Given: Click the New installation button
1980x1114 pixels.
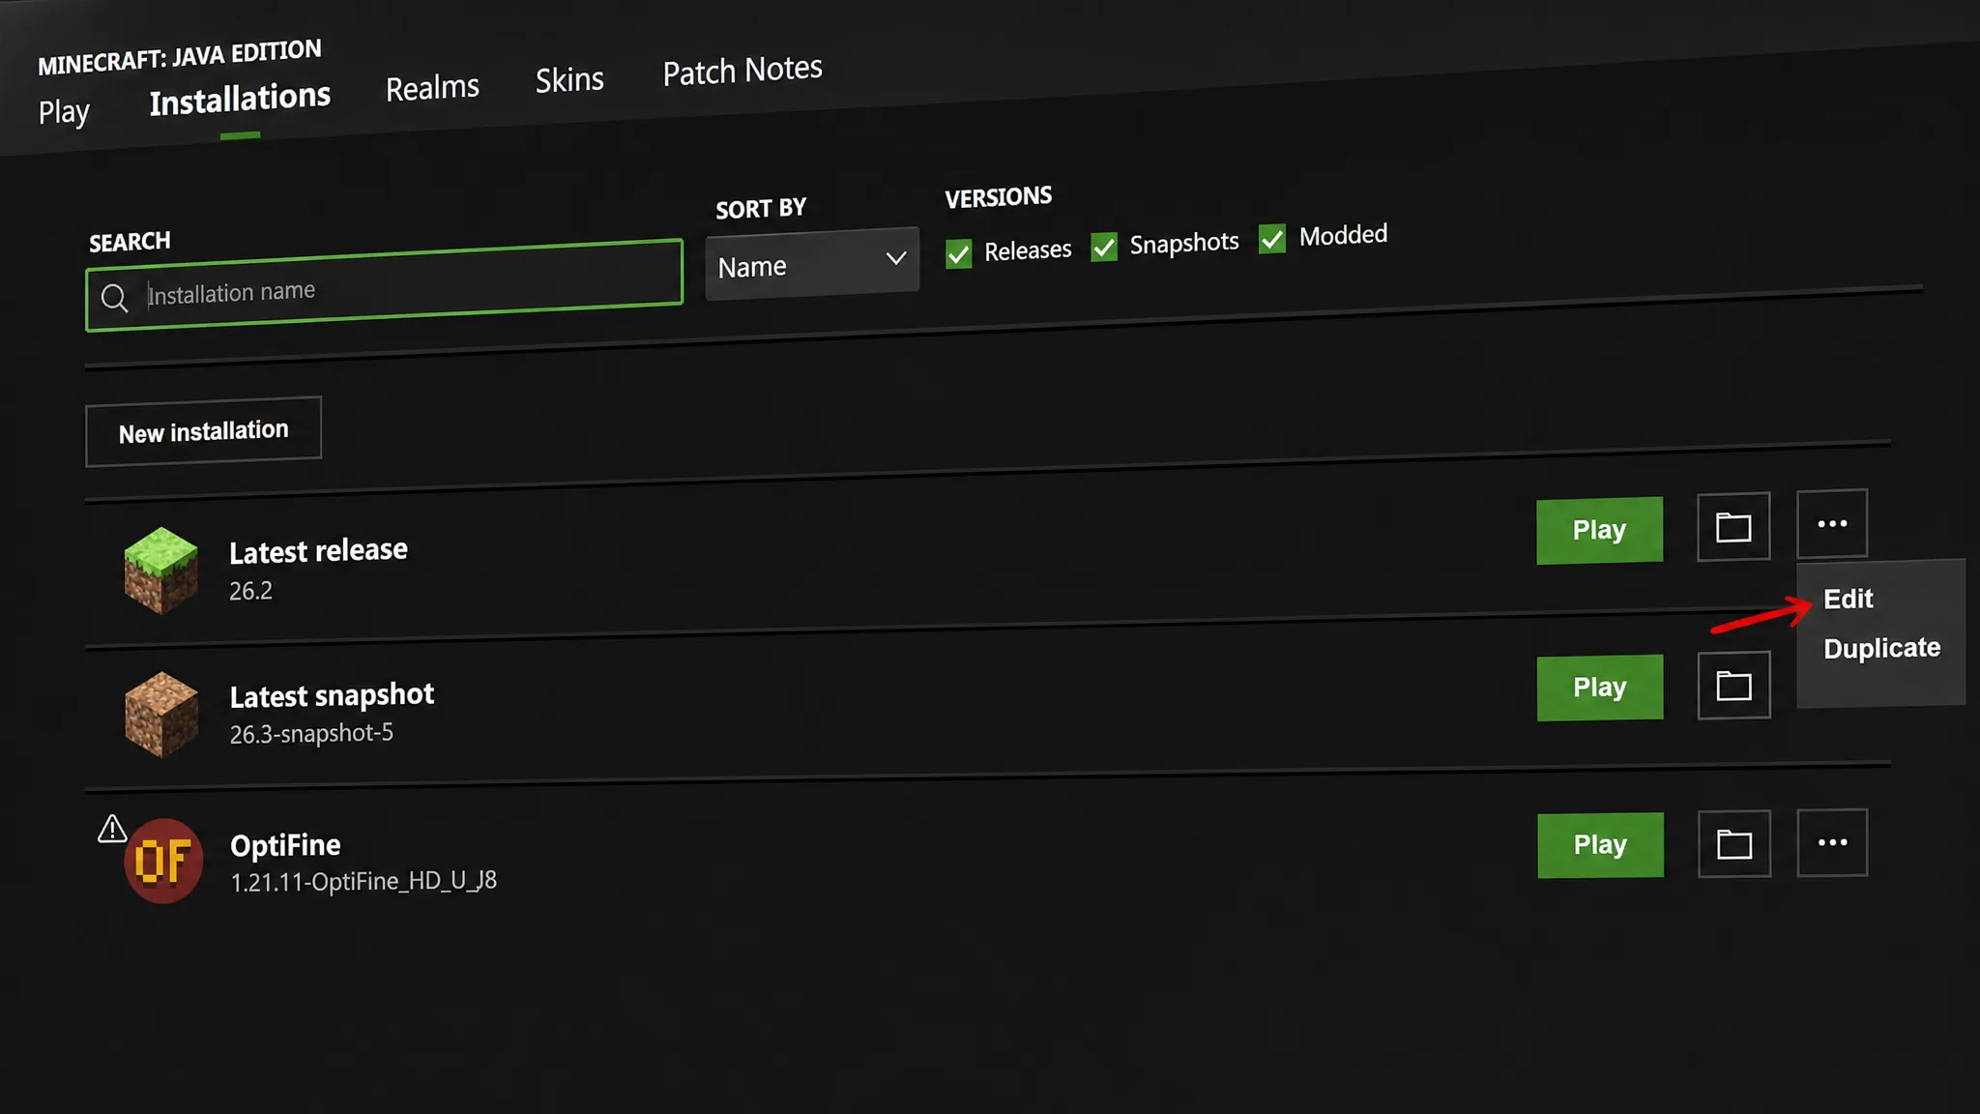Looking at the screenshot, I should 203,431.
